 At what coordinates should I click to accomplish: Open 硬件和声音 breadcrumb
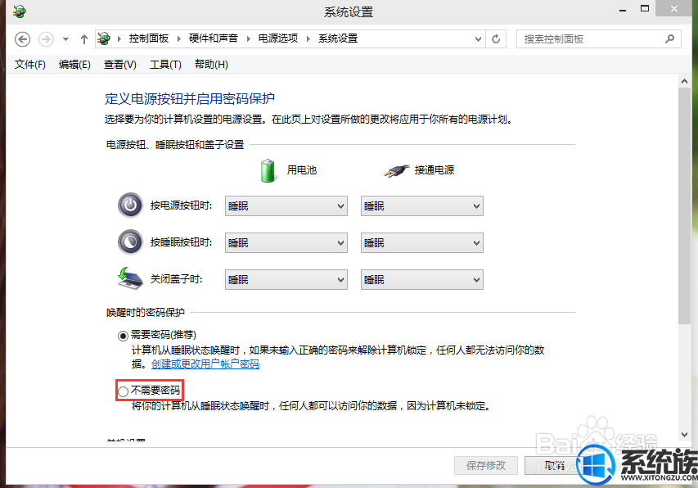coord(214,38)
